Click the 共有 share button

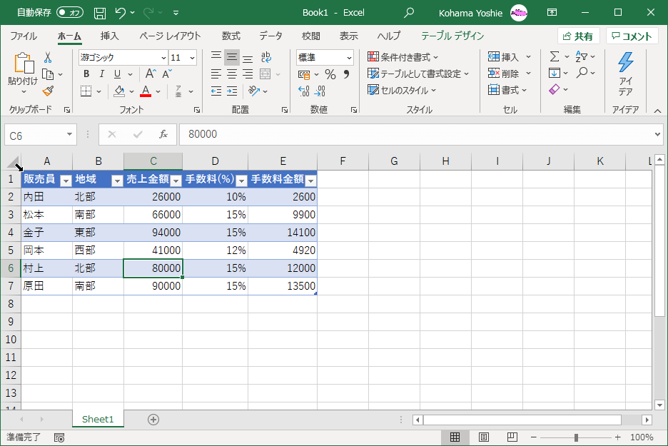coord(578,36)
